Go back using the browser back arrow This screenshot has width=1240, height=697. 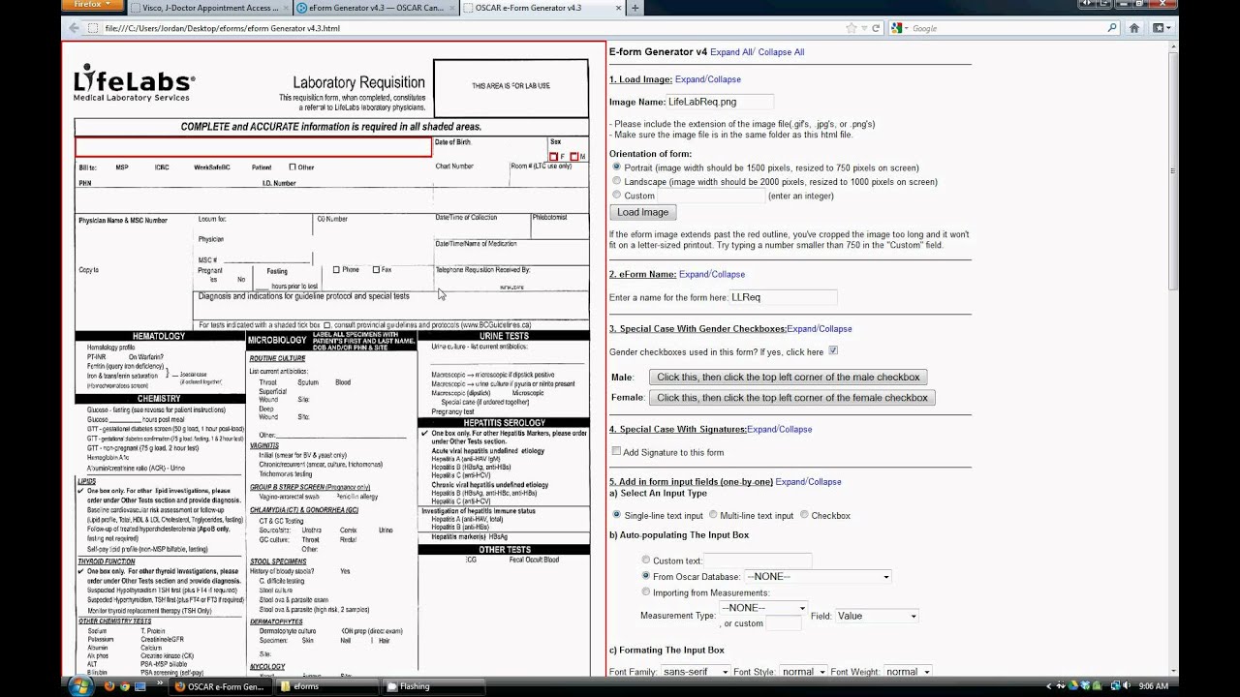tap(74, 28)
